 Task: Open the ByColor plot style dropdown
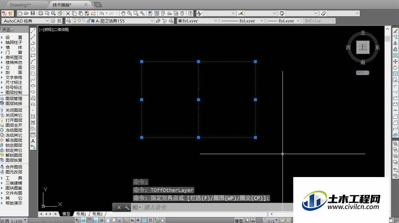click(319, 21)
